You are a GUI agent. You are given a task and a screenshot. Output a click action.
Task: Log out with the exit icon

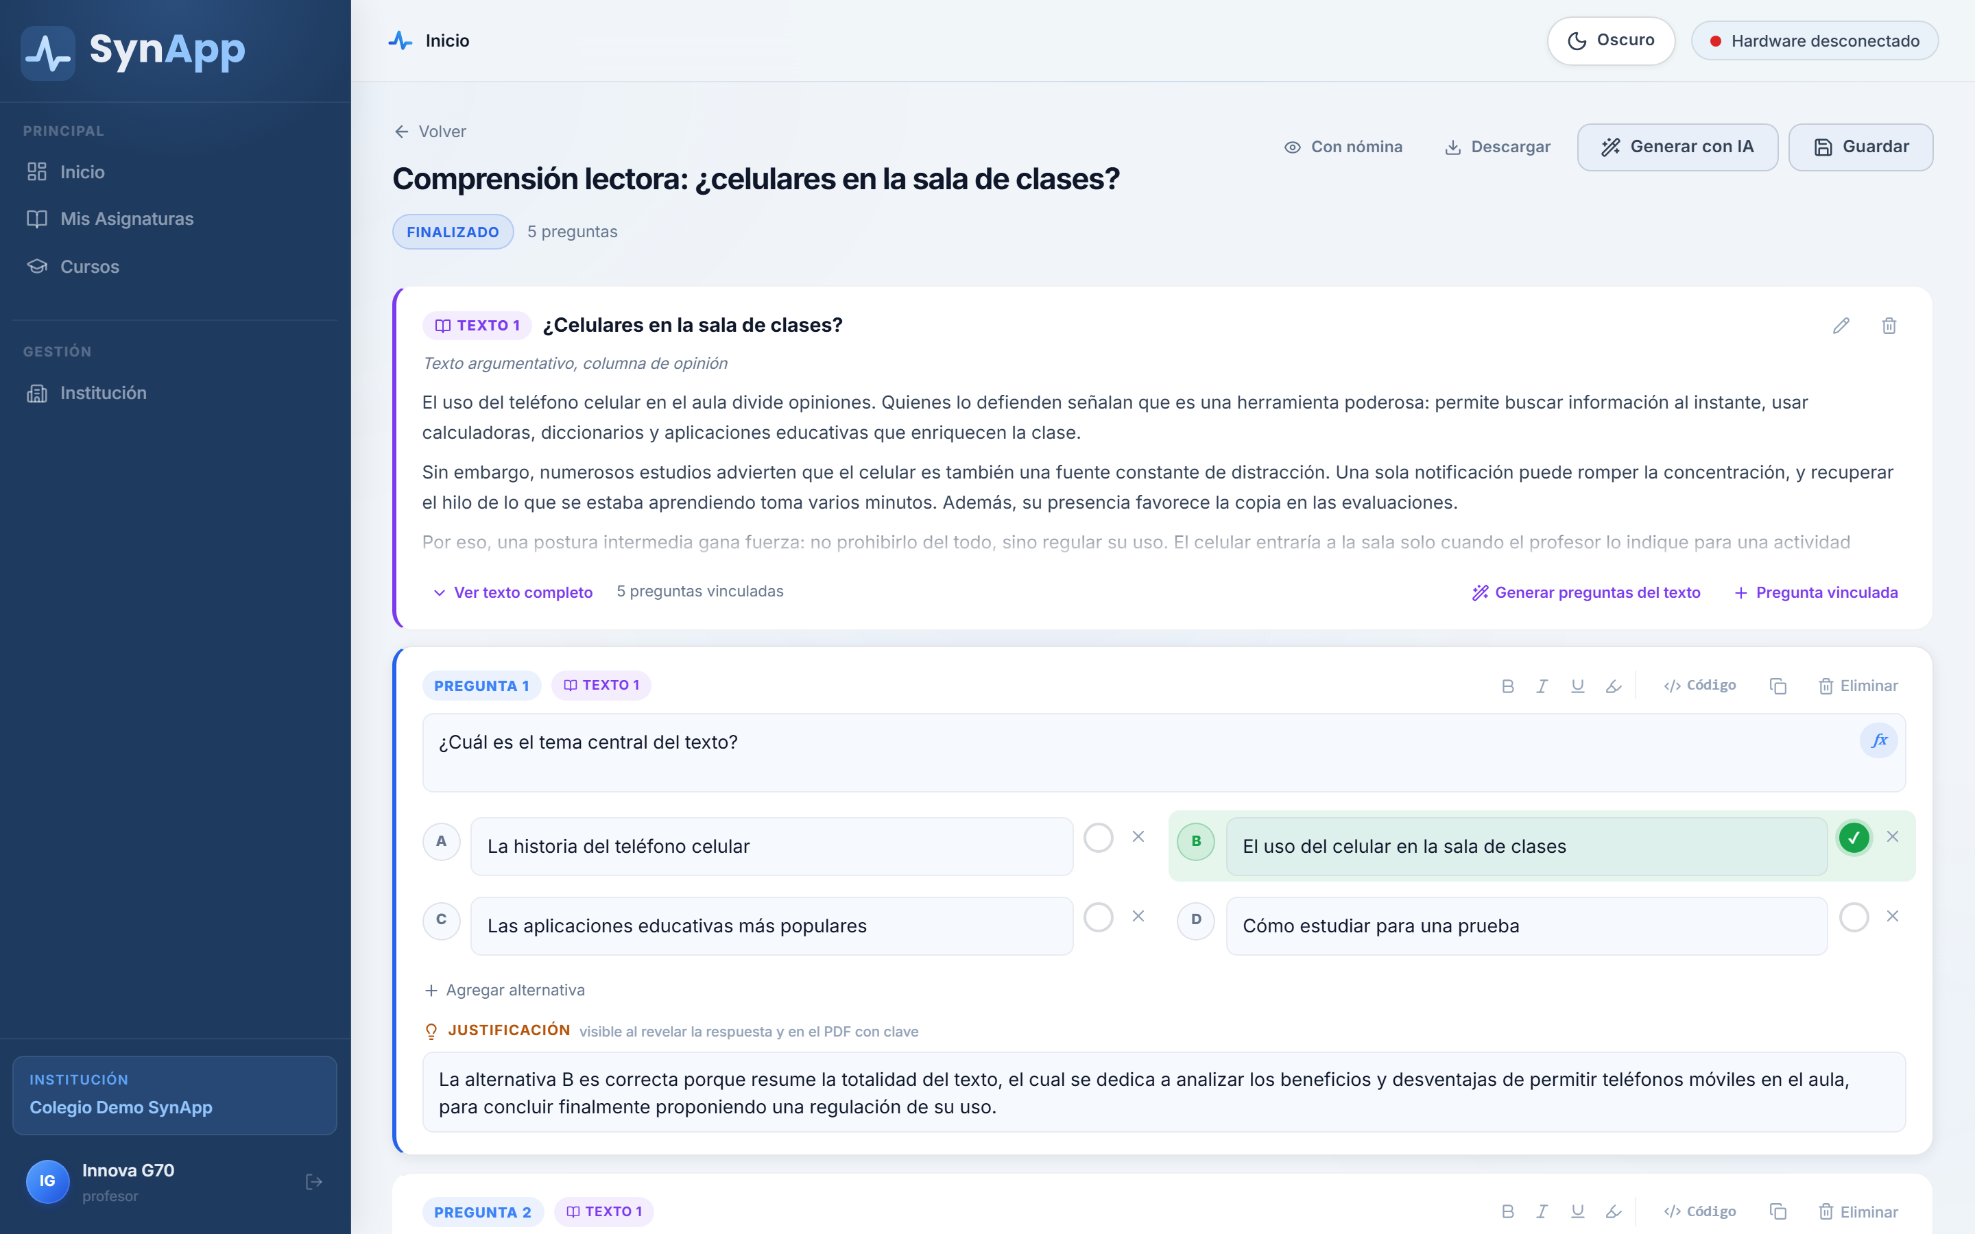click(314, 1182)
